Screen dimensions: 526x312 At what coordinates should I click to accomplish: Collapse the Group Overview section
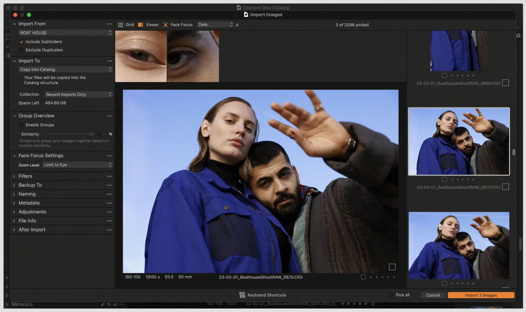pyautogui.click(x=14, y=116)
